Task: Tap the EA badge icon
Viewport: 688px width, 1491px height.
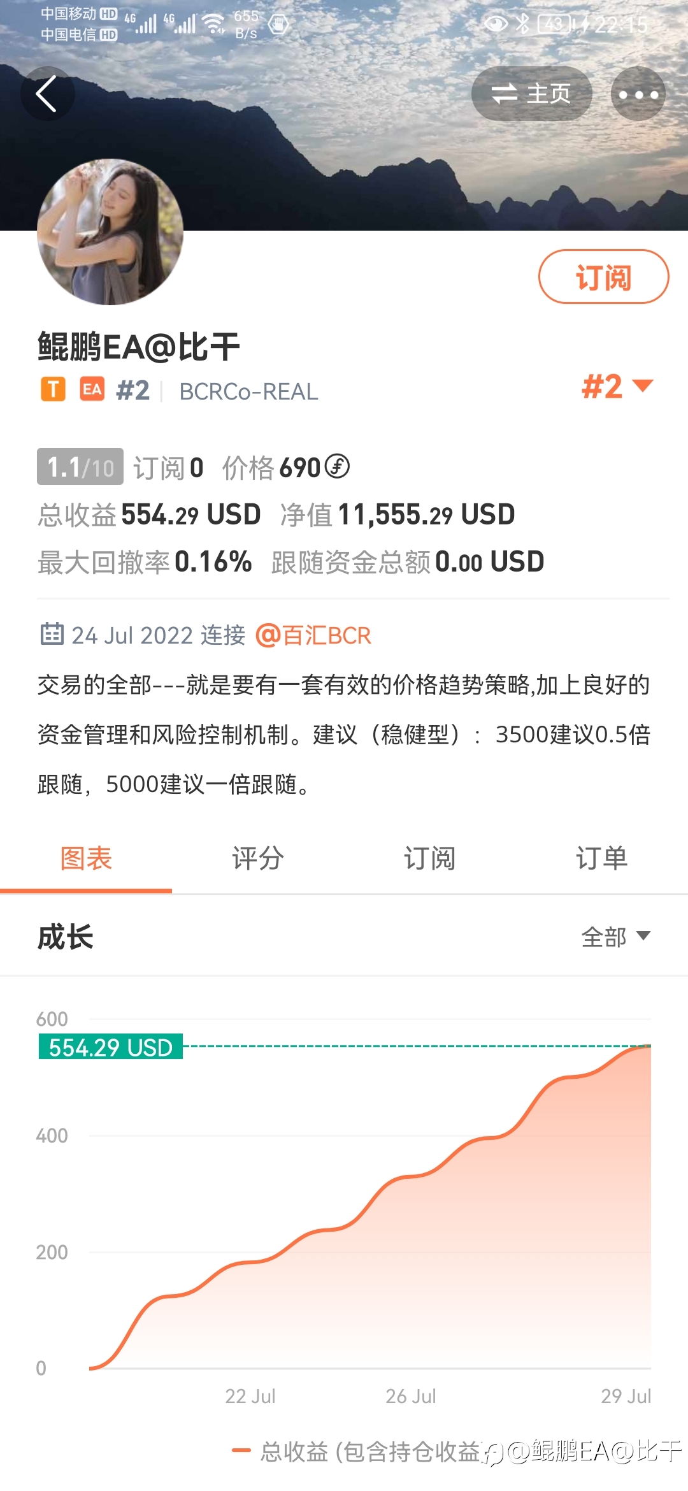Action: pyautogui.click(x=92, y=389)
